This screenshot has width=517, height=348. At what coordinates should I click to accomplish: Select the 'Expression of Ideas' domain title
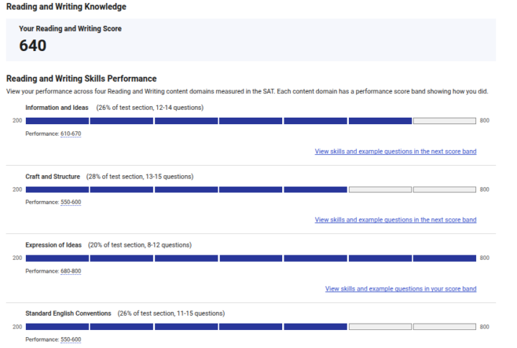click(53, 245)
